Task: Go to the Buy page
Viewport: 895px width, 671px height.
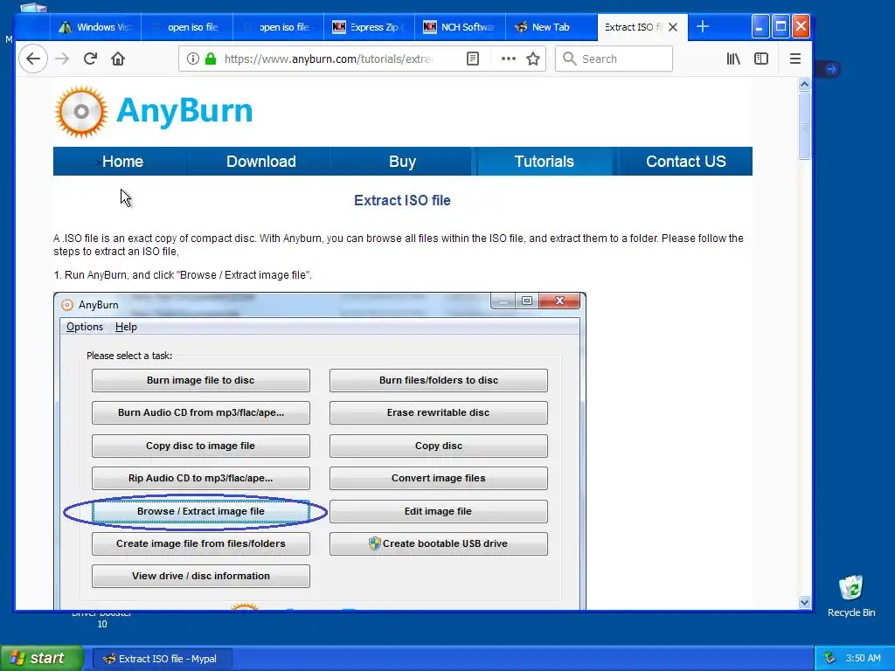Action: click(x=402, y=162)
